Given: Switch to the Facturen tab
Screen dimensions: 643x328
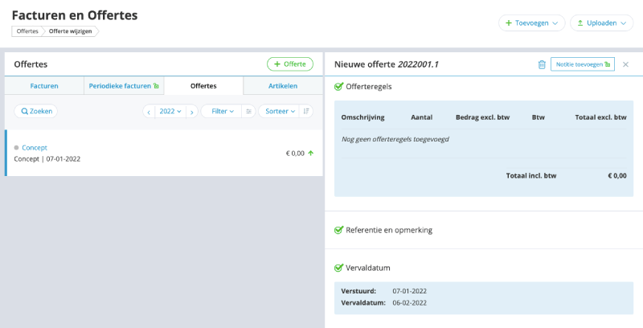Looking at the screenshot, I should point(44,86).
